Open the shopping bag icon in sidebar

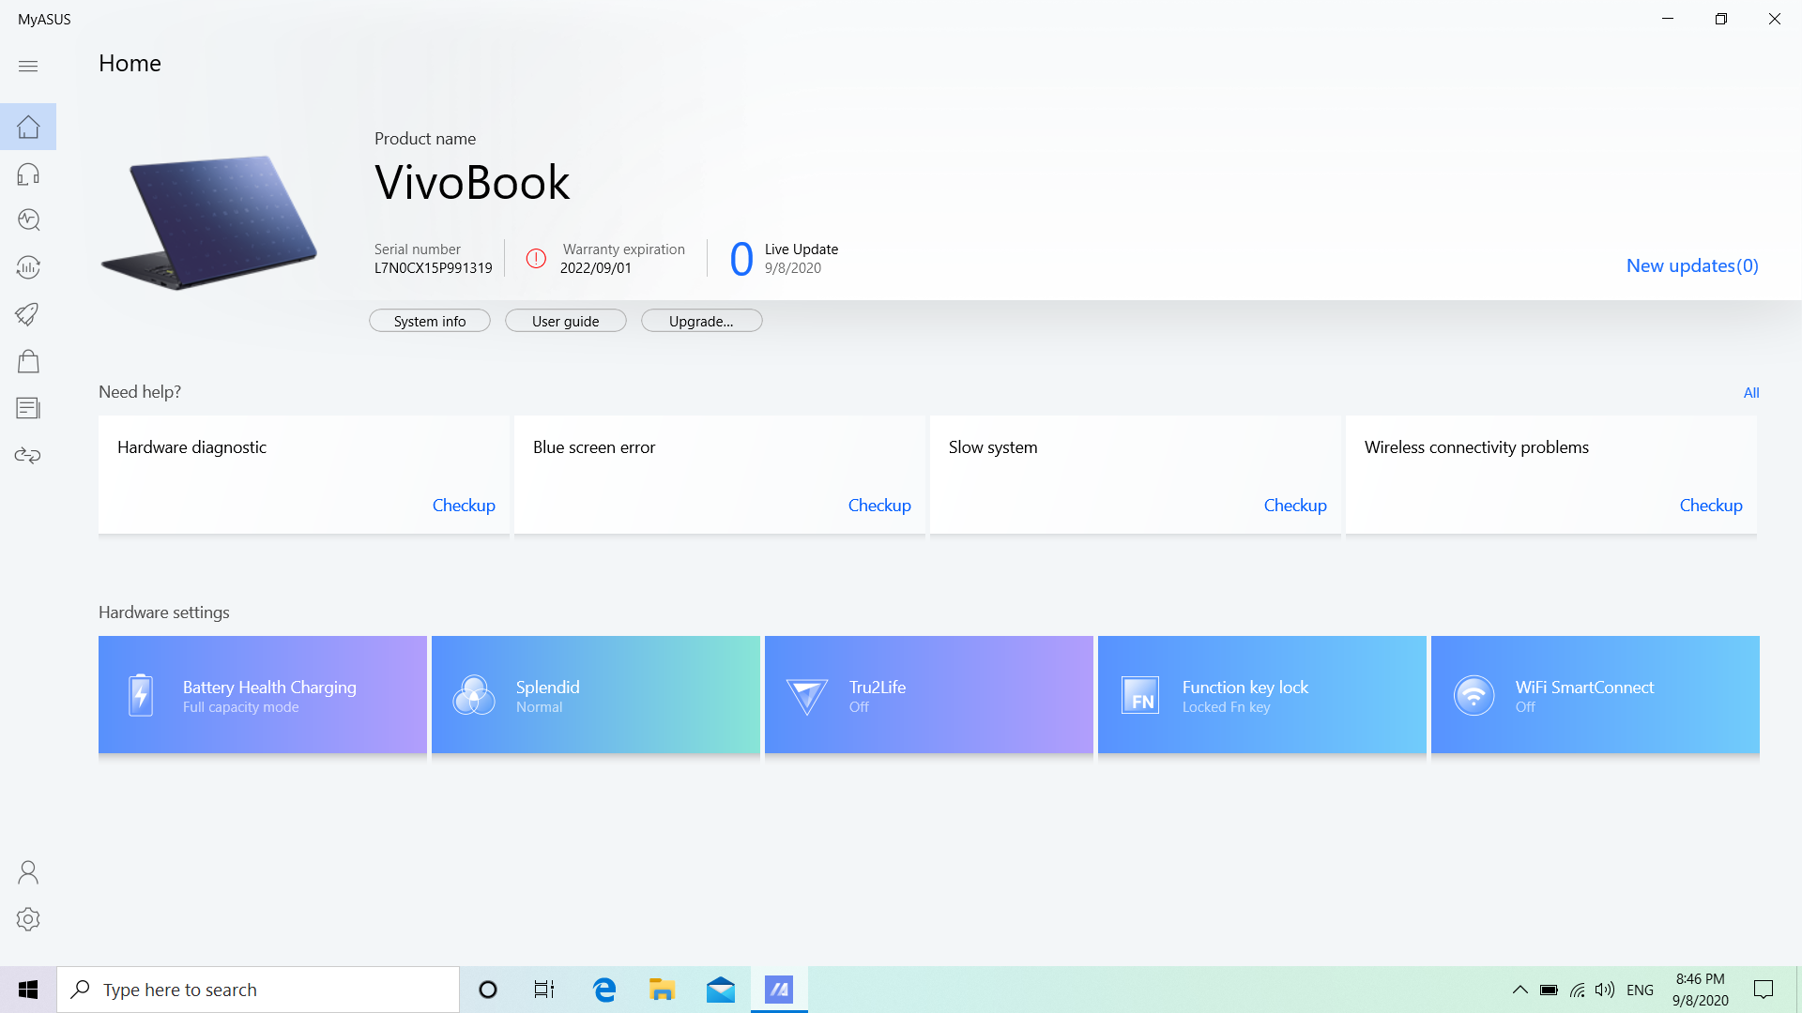point(28,361)
